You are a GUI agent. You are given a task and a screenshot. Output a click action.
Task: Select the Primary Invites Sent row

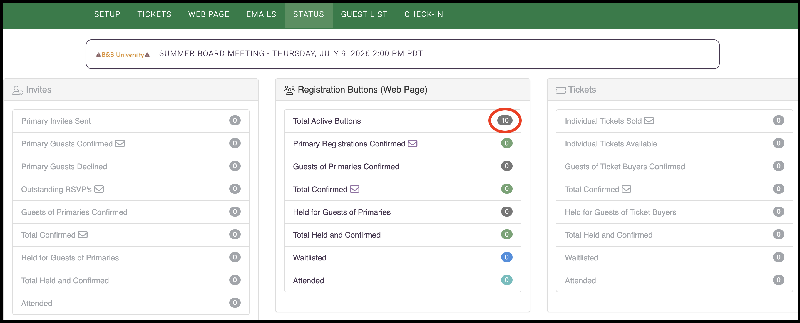coord(131,121)
